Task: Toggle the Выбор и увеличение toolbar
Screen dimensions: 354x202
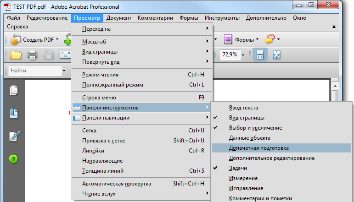Action: pos(255,128)
